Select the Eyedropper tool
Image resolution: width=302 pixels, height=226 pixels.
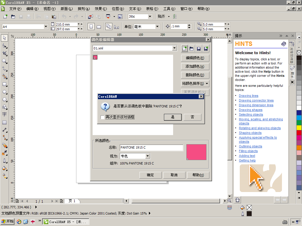(4, 153)
